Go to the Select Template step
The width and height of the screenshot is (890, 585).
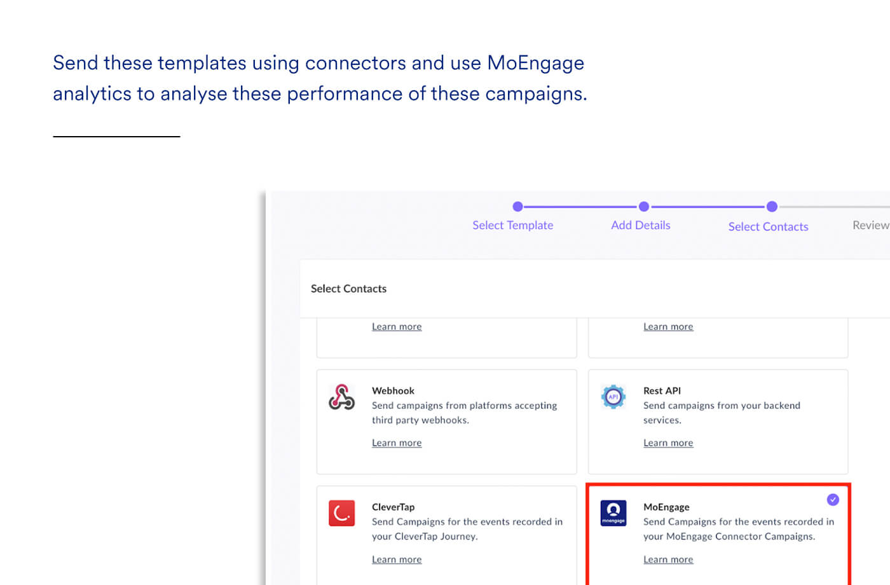tap(513, 225)
